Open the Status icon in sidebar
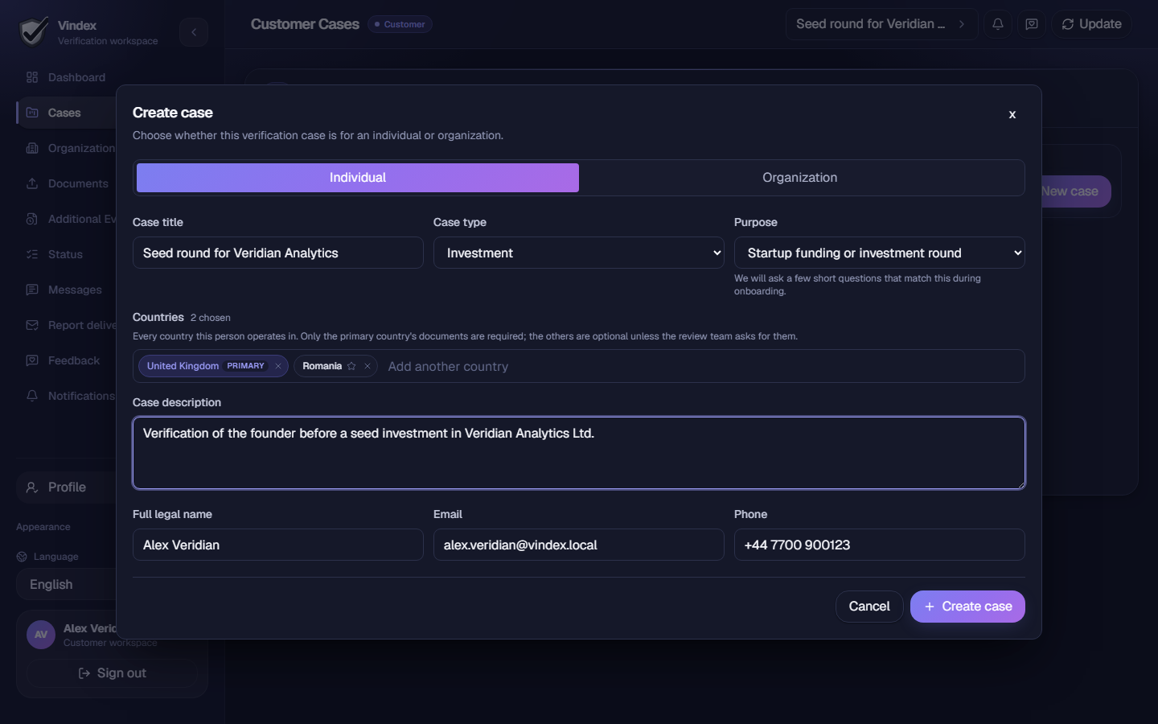The height and width of the screenshot is (724, 1158). pyautogui.click(x=32, y=254)
